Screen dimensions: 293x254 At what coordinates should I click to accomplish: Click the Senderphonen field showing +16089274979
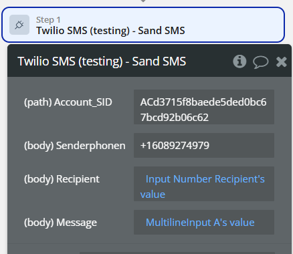(x=204, y=146)
